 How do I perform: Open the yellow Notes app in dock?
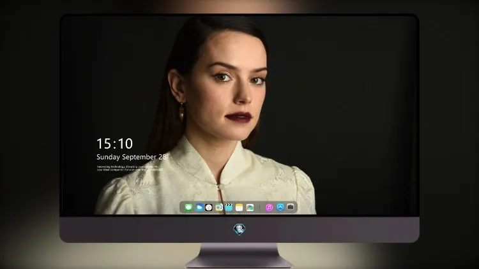(x=240, y=208)
